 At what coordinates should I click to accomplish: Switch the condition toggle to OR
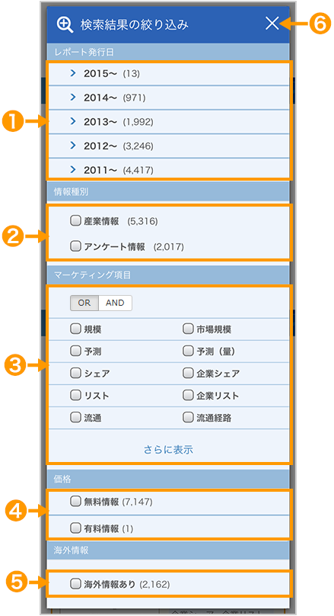click(x=84, y=303)
